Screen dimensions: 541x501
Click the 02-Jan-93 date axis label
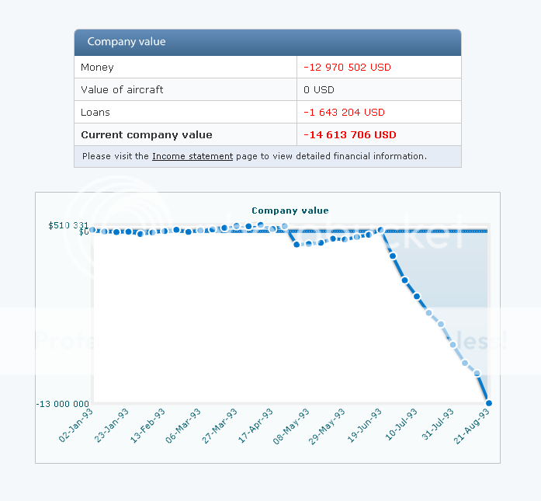coord(78,425)
